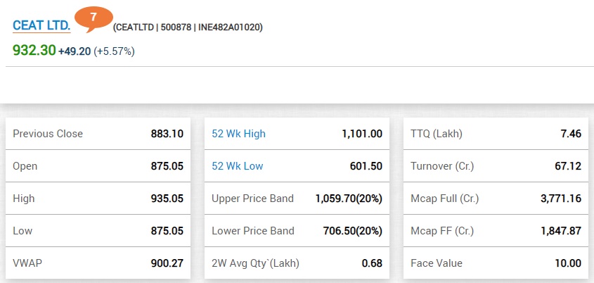Select the Low row value 875.05
Screen dimensions: 594x283
click(167, 231)
